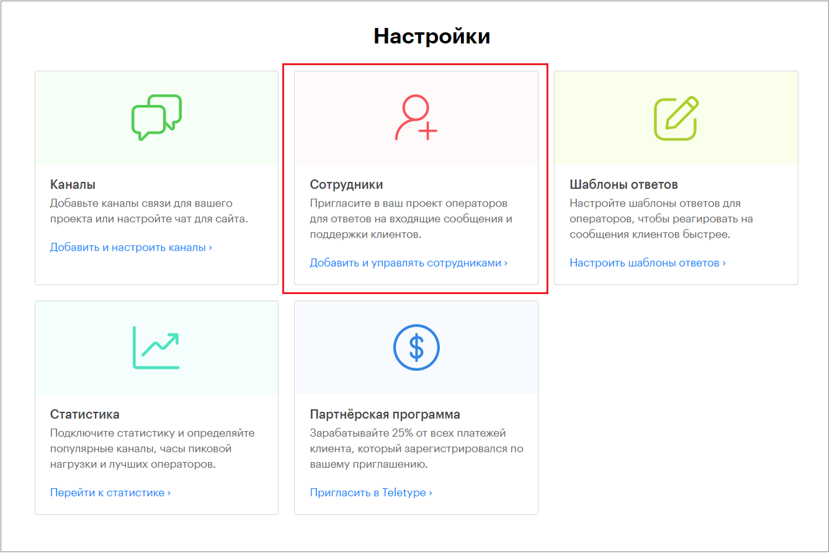
Task: Click the green chat bubbles Channels icon
Action: (x=156, y=117)
